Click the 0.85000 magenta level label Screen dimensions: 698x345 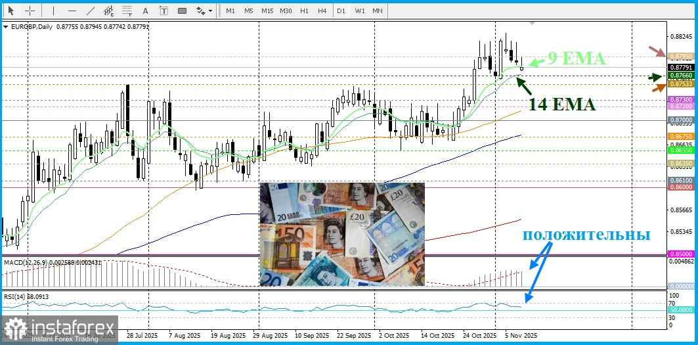(x=681, y=254)
